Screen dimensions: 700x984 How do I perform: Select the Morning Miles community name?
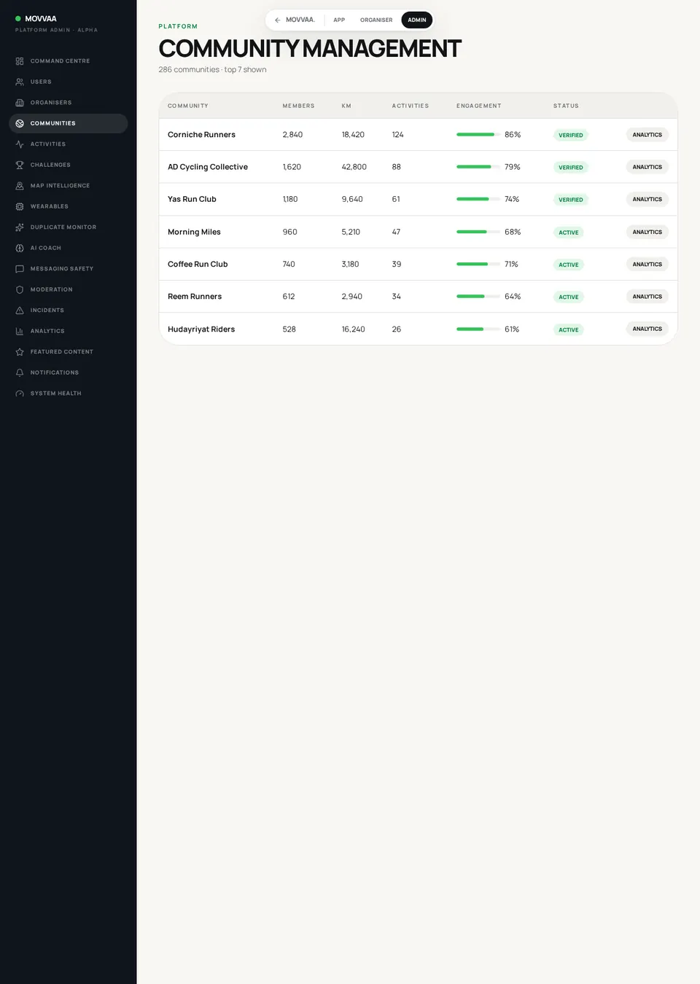[x=194, y=232]
